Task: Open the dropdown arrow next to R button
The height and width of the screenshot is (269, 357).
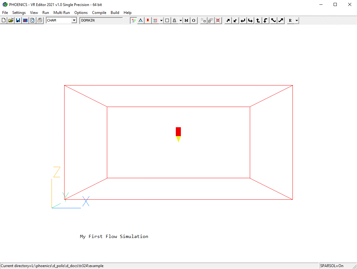Action: coord(297,21)
